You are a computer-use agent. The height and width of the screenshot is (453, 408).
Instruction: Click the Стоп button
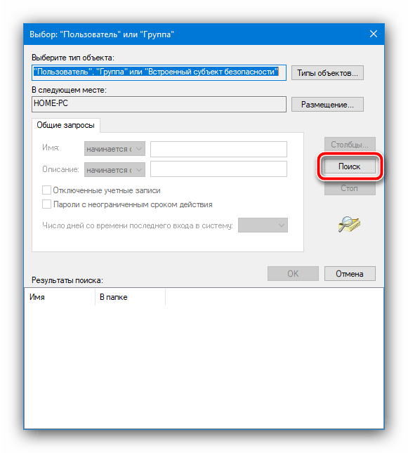(350, 188)
